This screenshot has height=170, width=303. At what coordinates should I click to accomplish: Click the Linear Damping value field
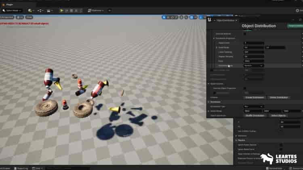point(254,52)
